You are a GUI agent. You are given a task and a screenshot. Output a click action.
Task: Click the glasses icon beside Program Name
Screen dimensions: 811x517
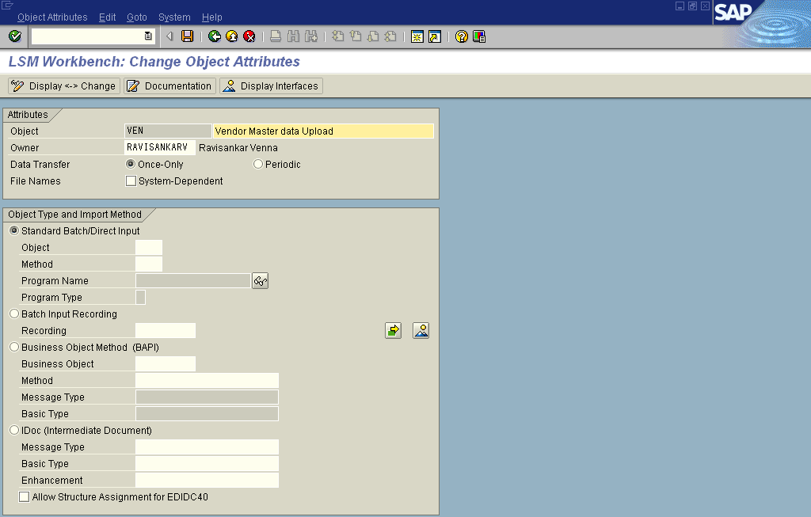click(260, 281)
